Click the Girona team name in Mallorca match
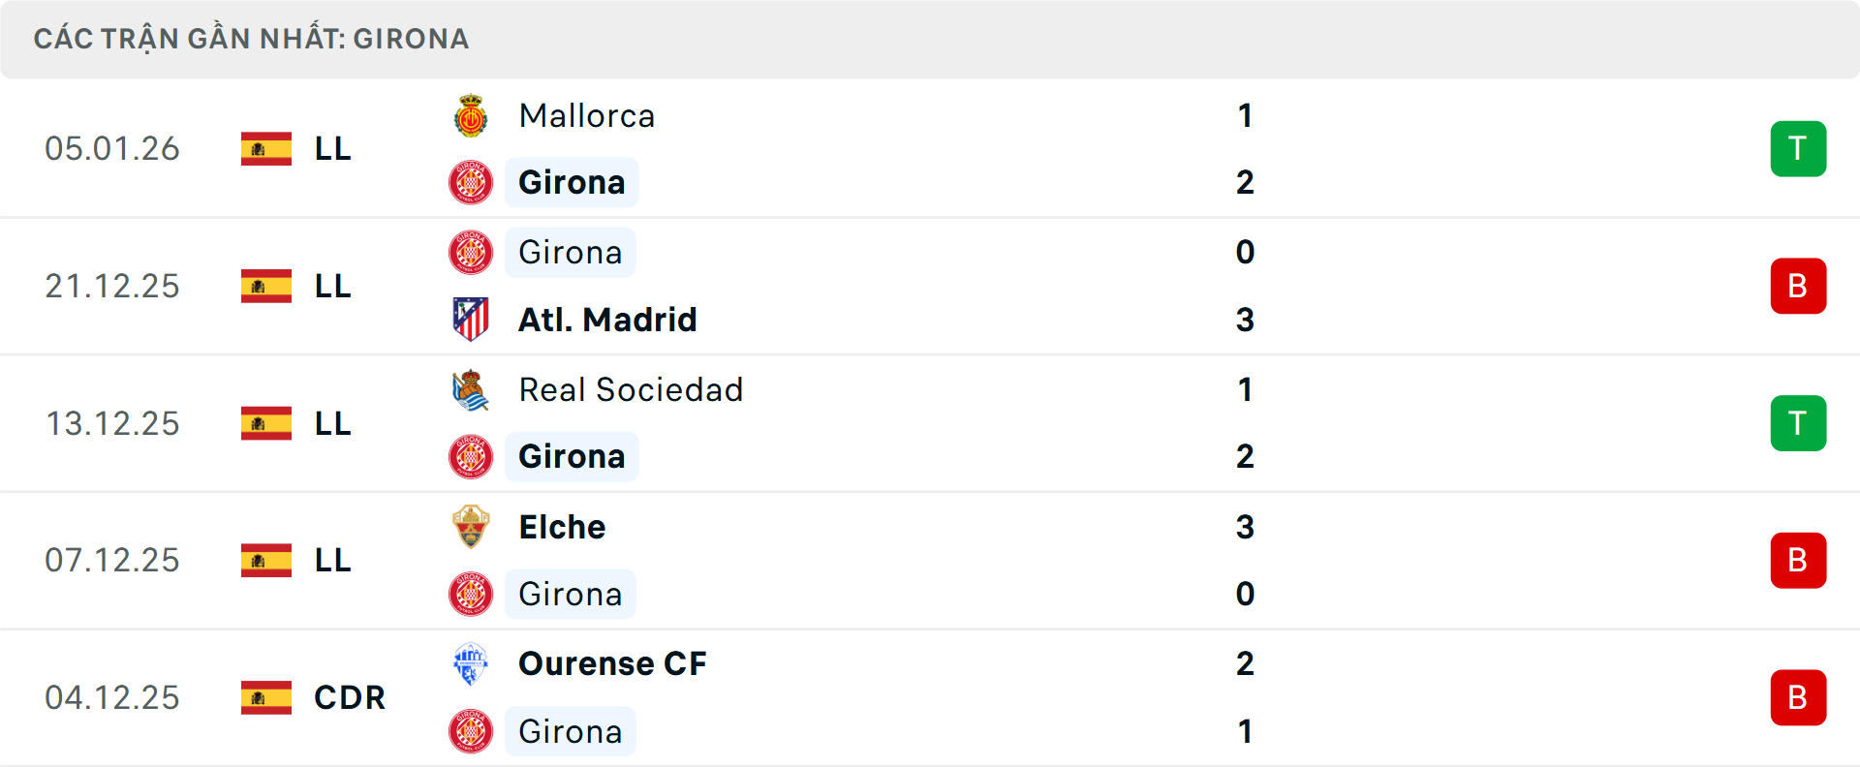 [572, 182]
